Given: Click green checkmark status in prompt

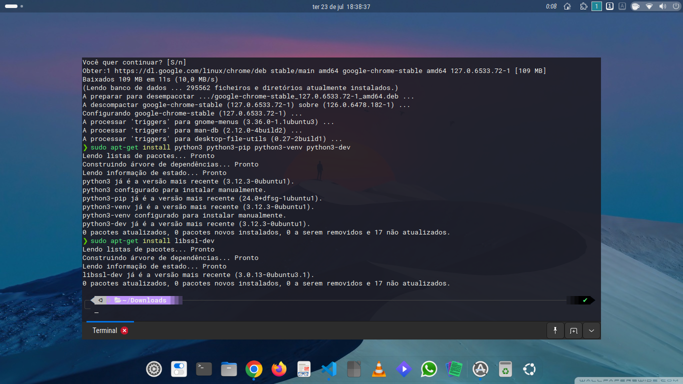Looking at the screenshot, I should pyautogui.click(x=585, y=300).
